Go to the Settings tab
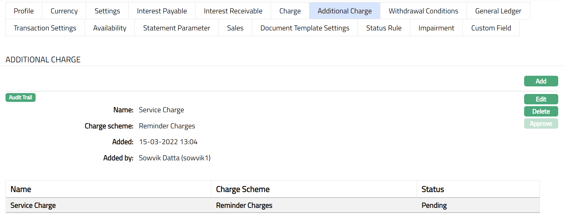 tap(107, 11)
